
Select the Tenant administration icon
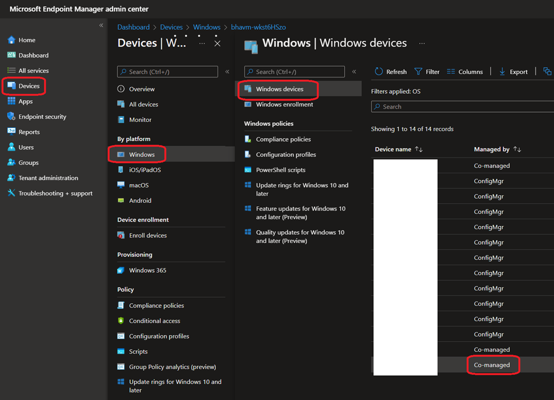[11, 178]
